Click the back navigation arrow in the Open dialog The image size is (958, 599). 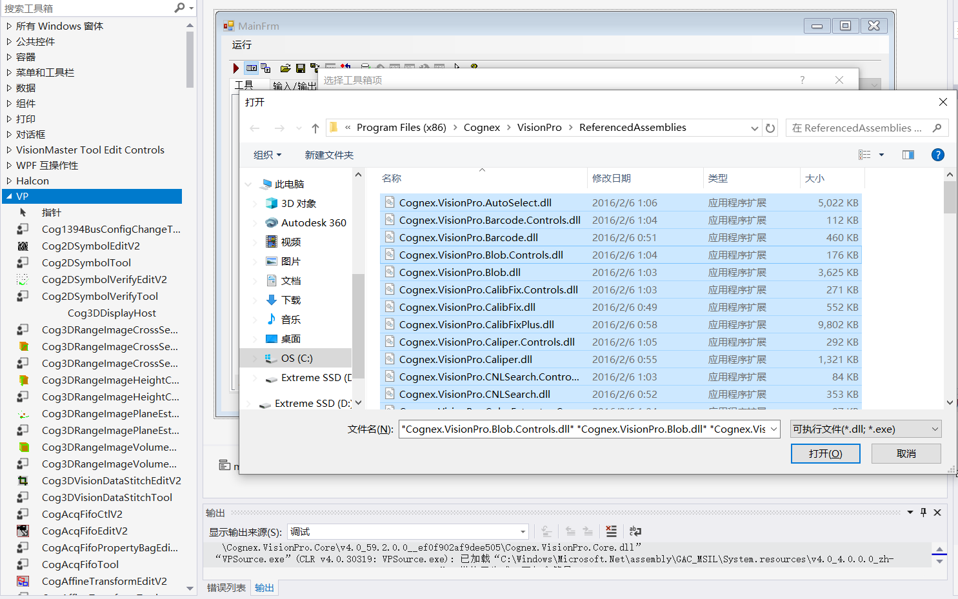coord(254,128)
